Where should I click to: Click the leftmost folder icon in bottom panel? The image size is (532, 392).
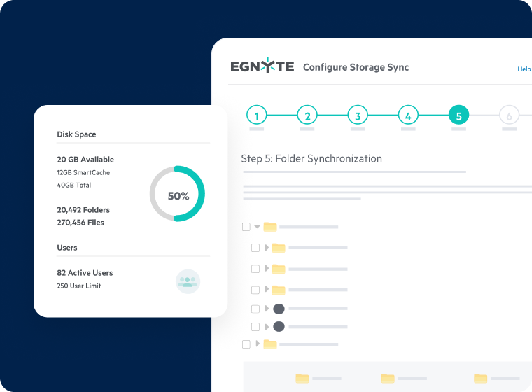click(x=302, y=378)
